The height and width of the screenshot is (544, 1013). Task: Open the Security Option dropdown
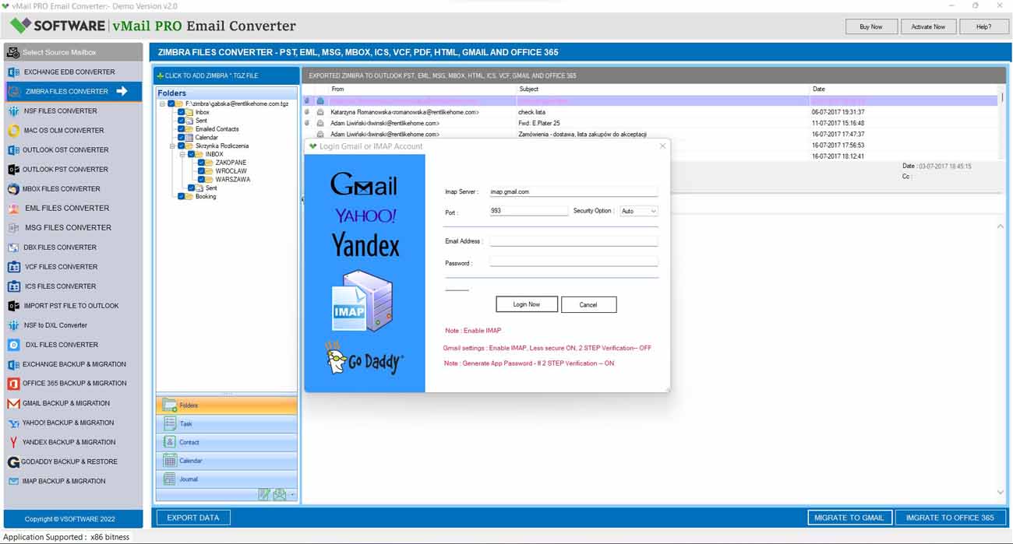point(638,211)
